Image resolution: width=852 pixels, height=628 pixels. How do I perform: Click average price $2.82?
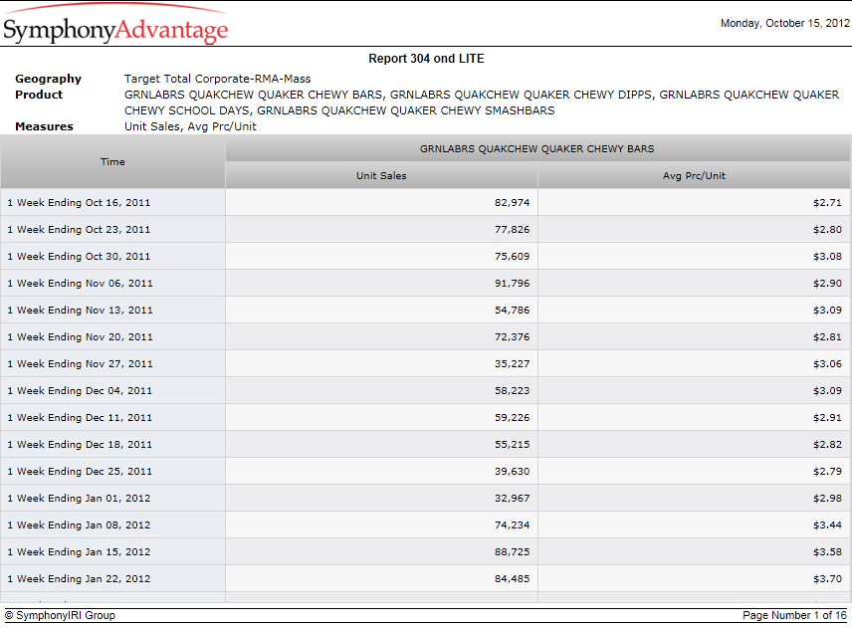(827, 445)
